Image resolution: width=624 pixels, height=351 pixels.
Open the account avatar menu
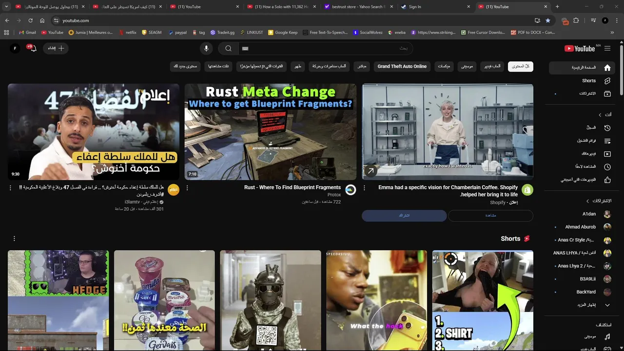(x=15, y=48)
